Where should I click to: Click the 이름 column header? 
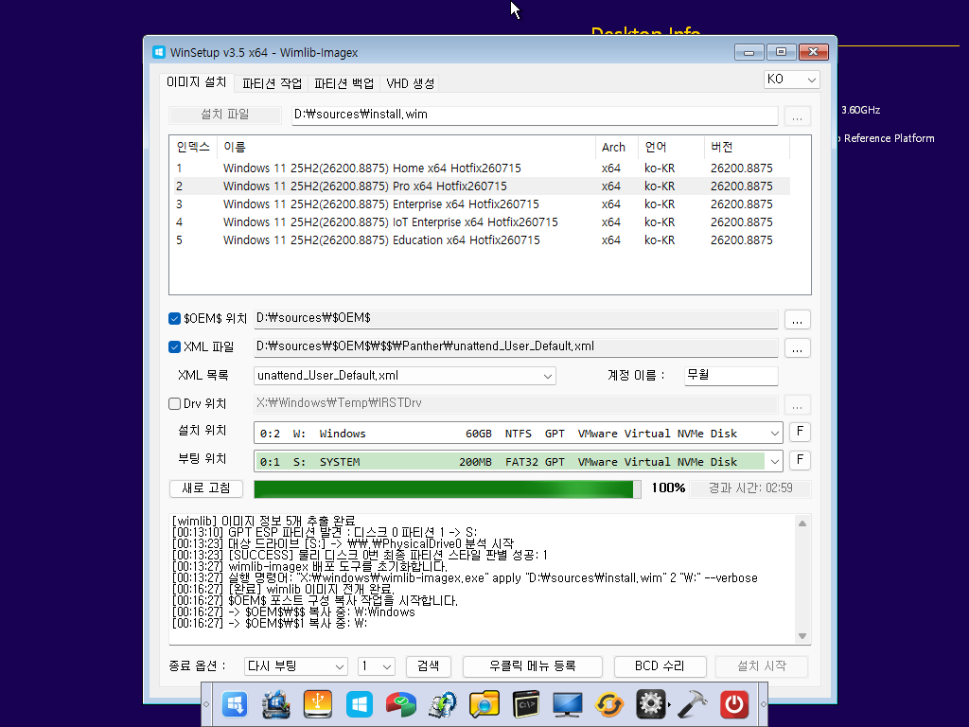405,147
